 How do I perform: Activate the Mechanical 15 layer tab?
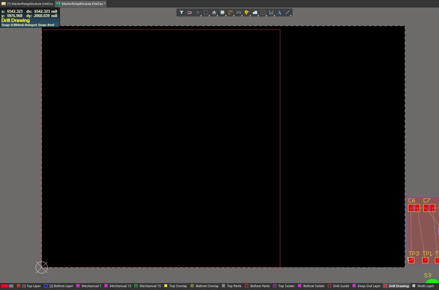tap(148, 286)
